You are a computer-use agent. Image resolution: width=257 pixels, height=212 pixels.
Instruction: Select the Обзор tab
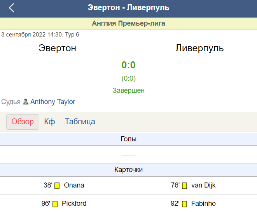(x=23, y=122)
